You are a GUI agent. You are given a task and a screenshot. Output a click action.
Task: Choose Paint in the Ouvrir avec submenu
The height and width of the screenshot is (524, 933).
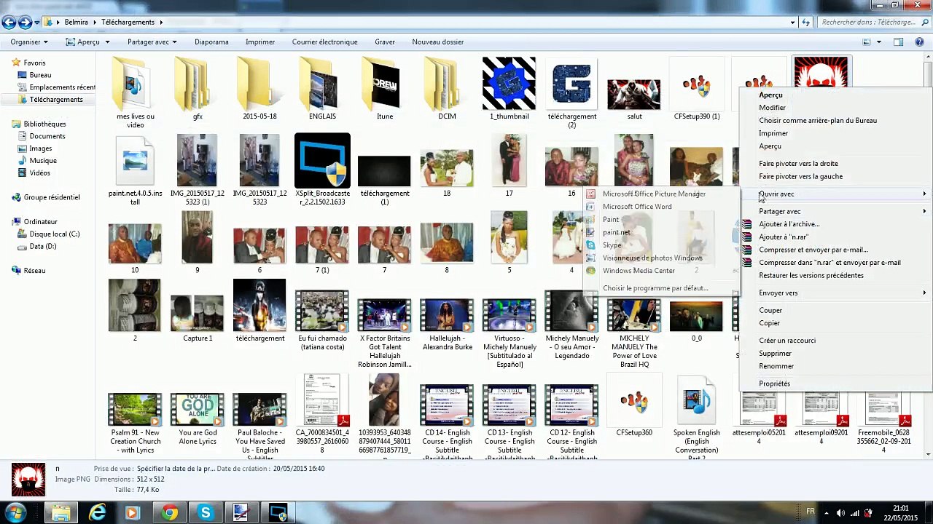point(611,220)
